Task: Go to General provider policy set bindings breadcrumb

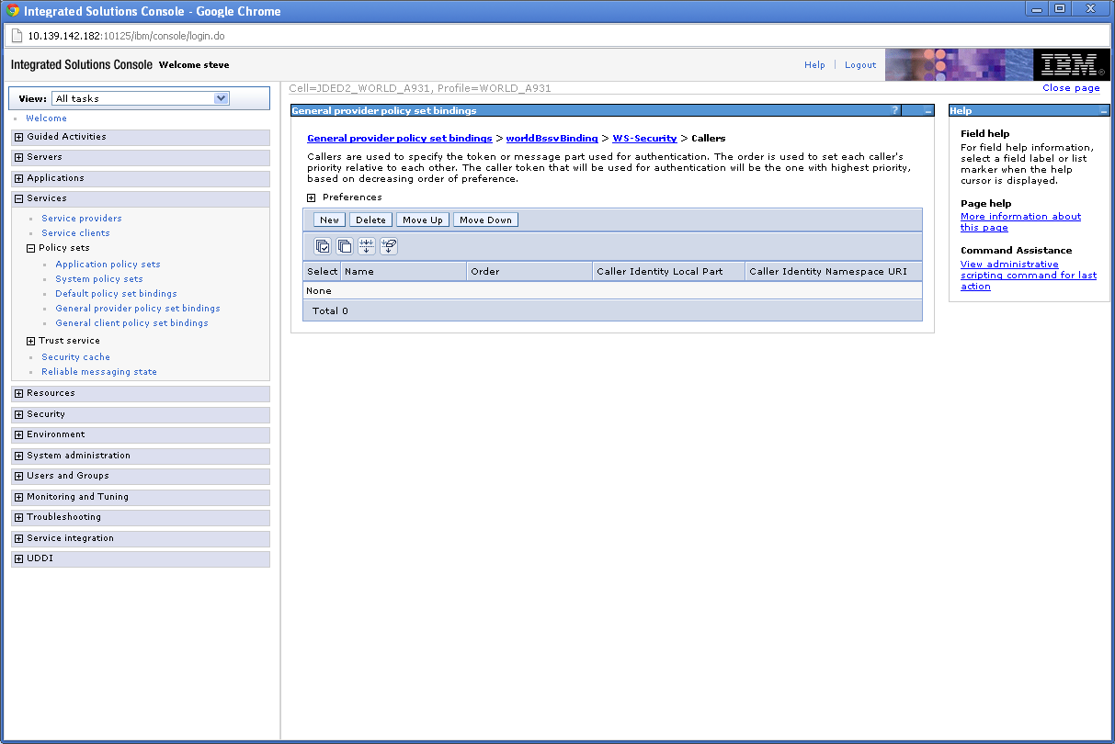Action: click(x=400, y=138)
